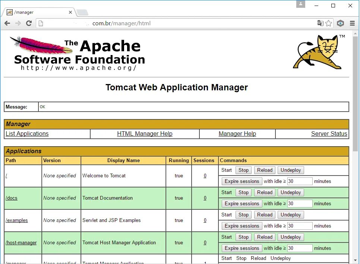This screenshot has width=360, height=264.
Task: Click the blue eye extension icon
Action: tap(340, 23)
